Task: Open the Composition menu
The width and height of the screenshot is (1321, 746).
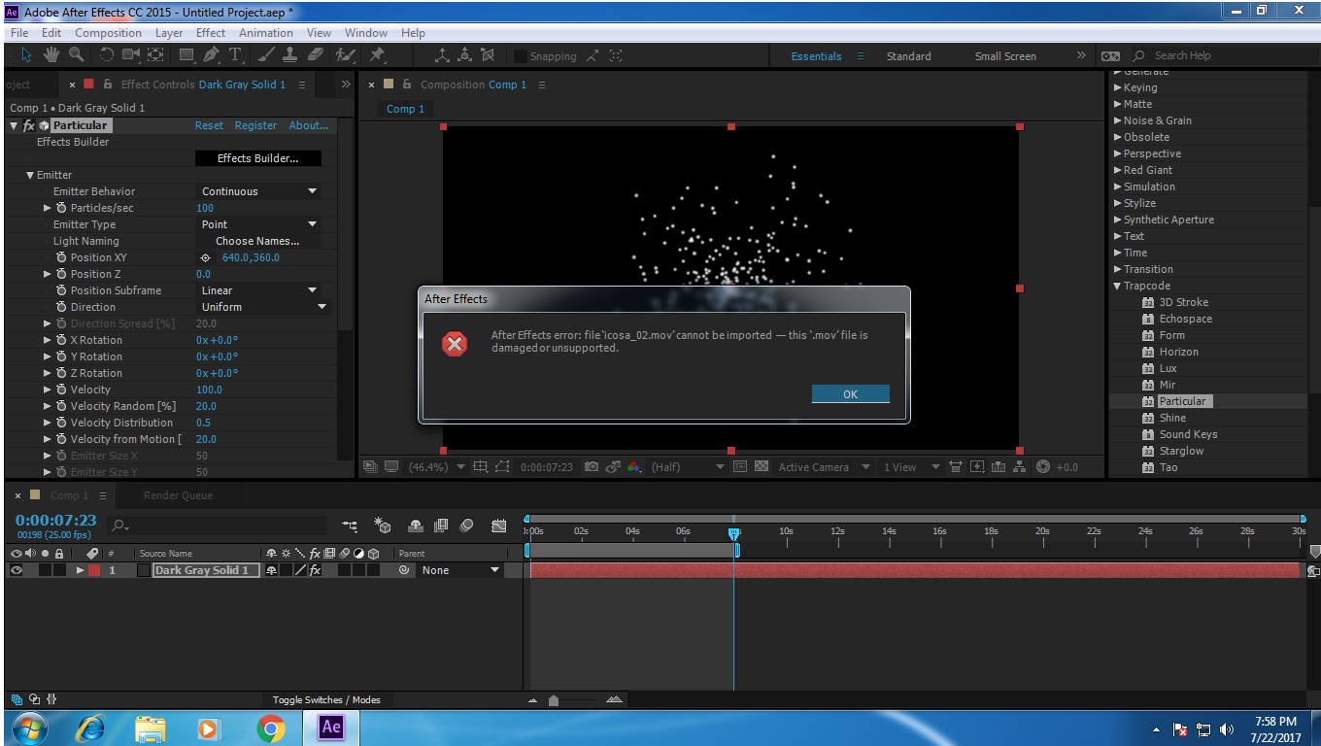Action: 108,32
